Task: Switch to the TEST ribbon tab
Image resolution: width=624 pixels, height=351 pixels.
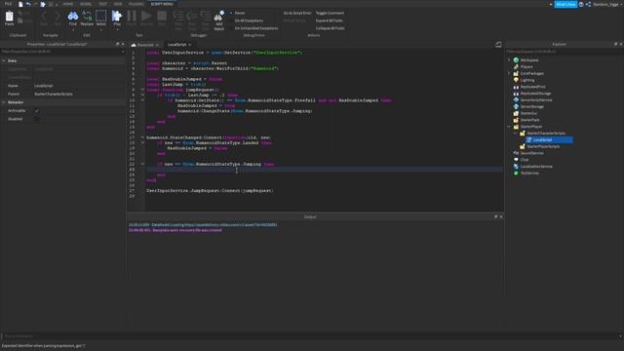Action: pyautogui.click(x=103, y=4)
